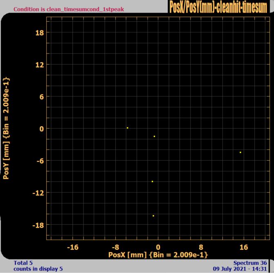Viewport: 274px width, 273px height.
Task: Click the data point near PosY 0
Action: 128,128
